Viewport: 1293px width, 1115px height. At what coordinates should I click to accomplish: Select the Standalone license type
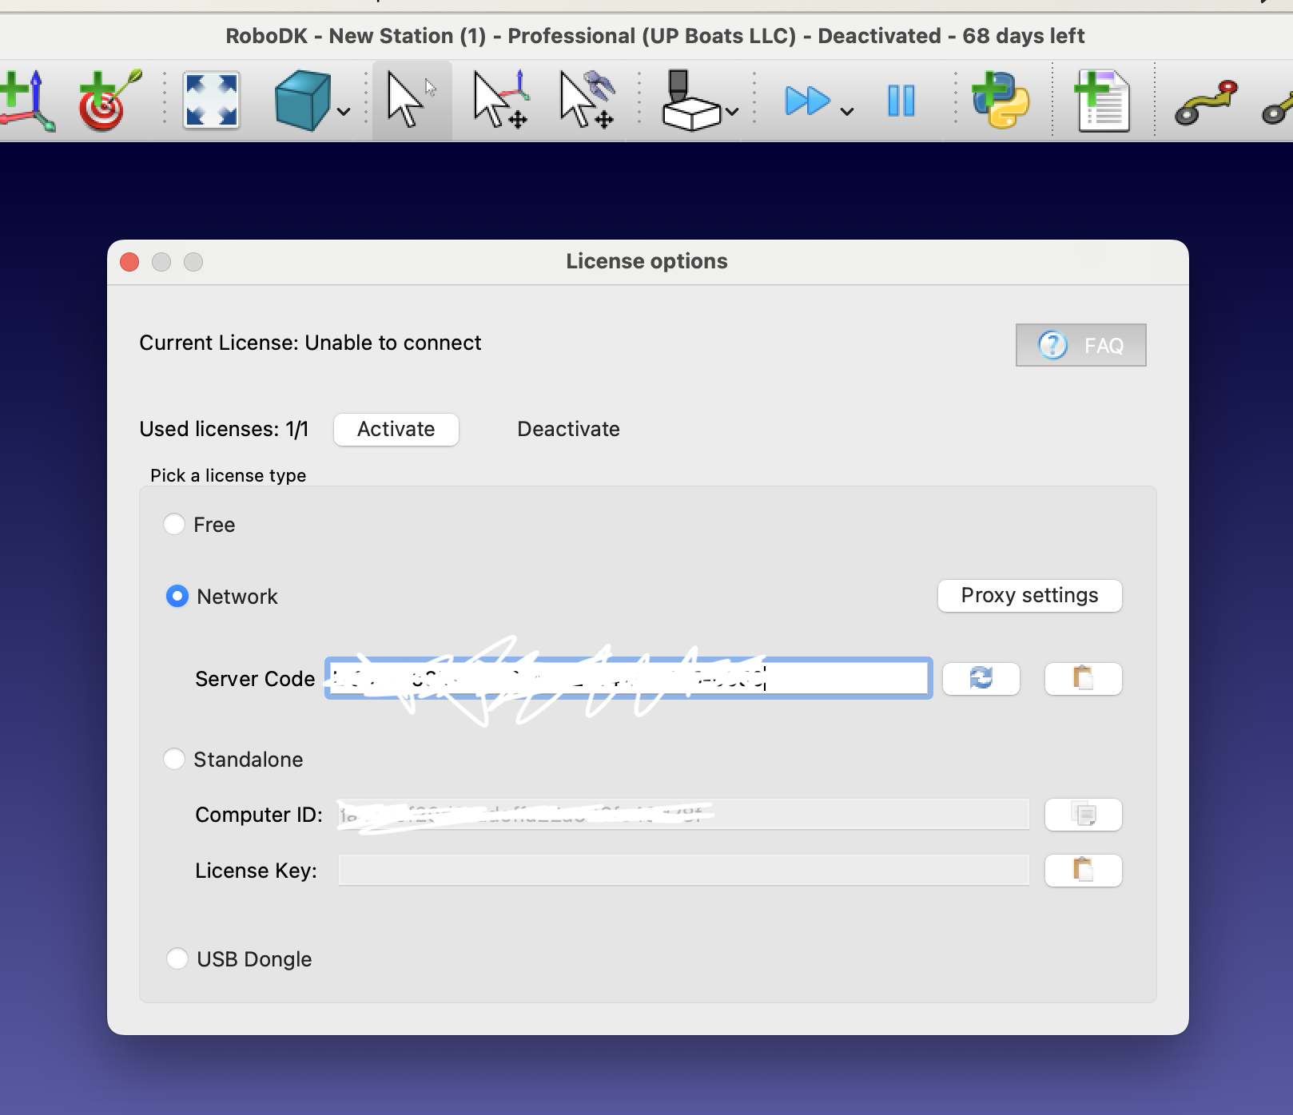click(x=174, y=760)
